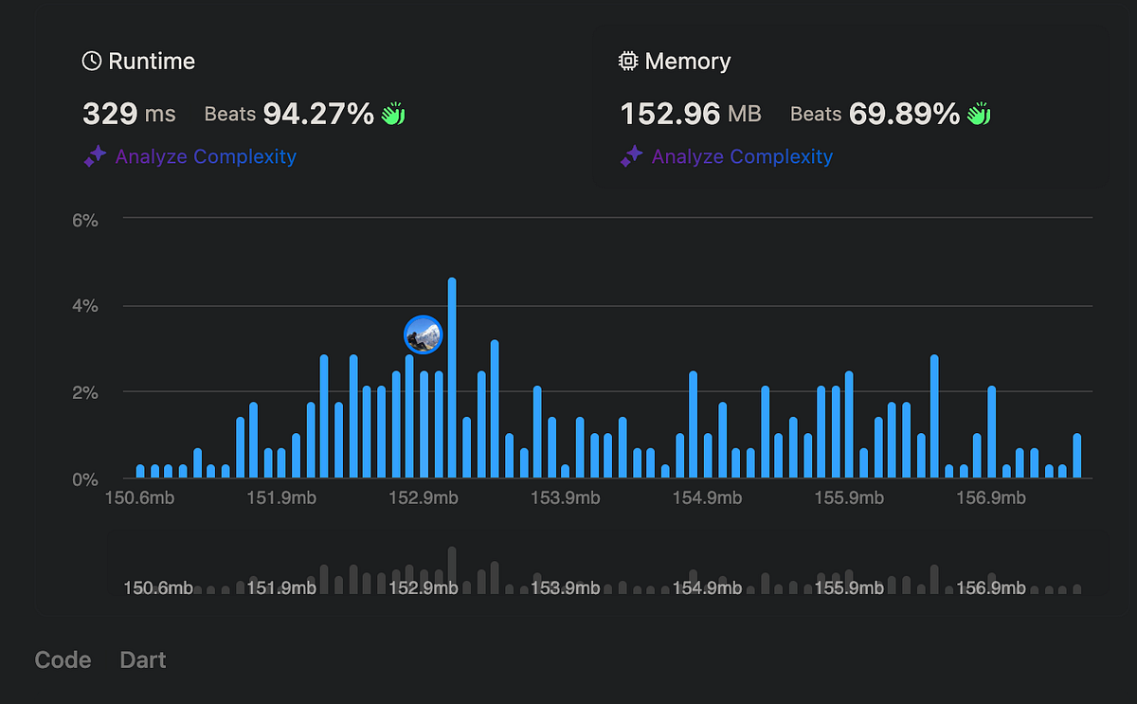Open Runtime's Analyze Complexity
Screen dimensions: 1137x704
[206, 156]
